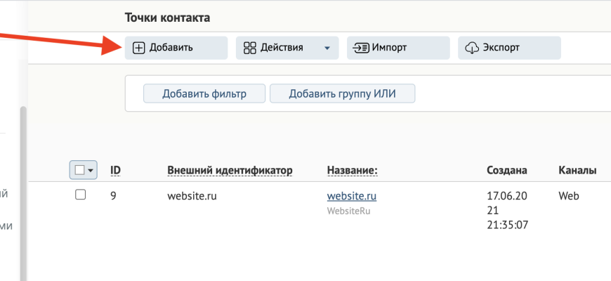Toggle the select-all checkbox in table header

79,170
